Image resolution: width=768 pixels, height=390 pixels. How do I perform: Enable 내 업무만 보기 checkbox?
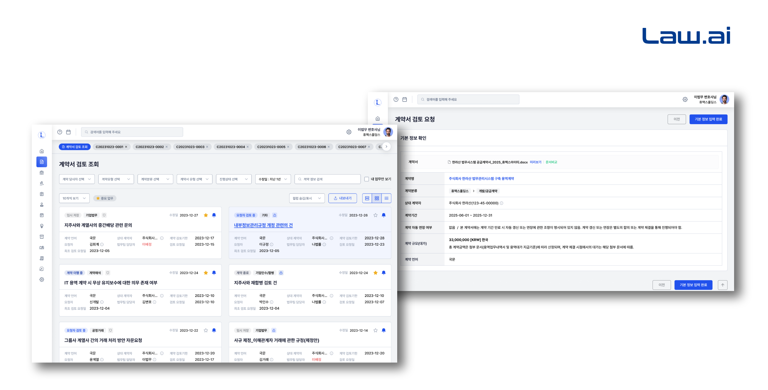(x=367, y=179)
